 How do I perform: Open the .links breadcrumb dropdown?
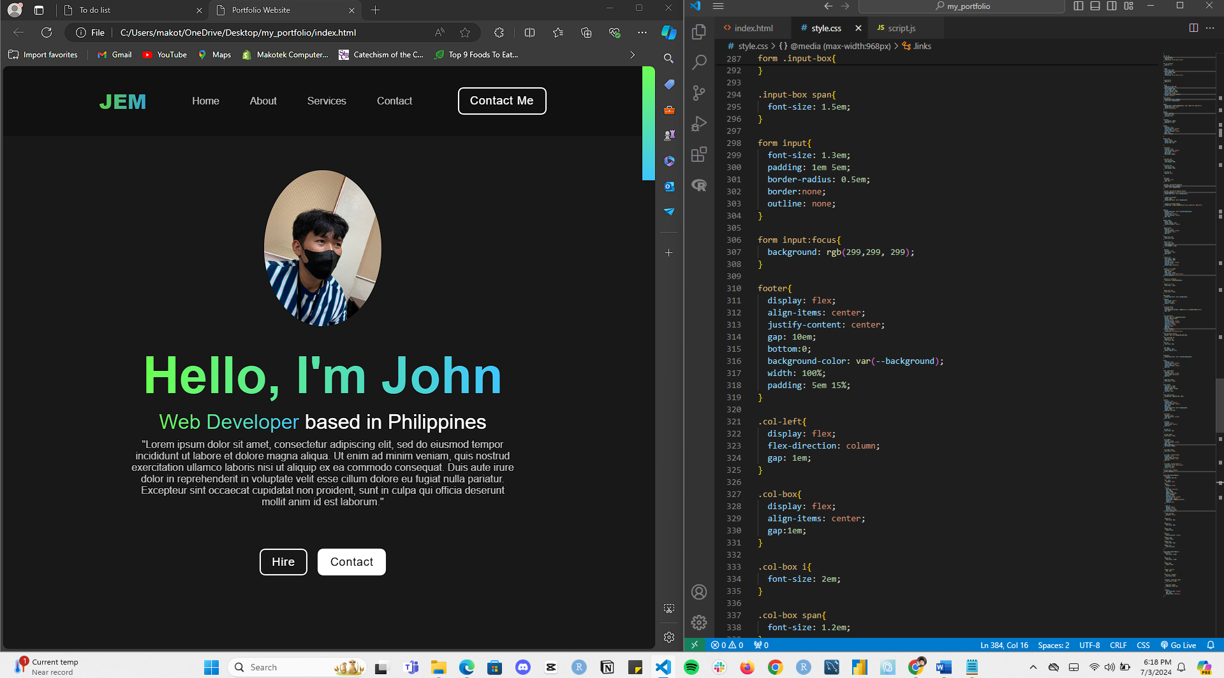pos(917,46)
